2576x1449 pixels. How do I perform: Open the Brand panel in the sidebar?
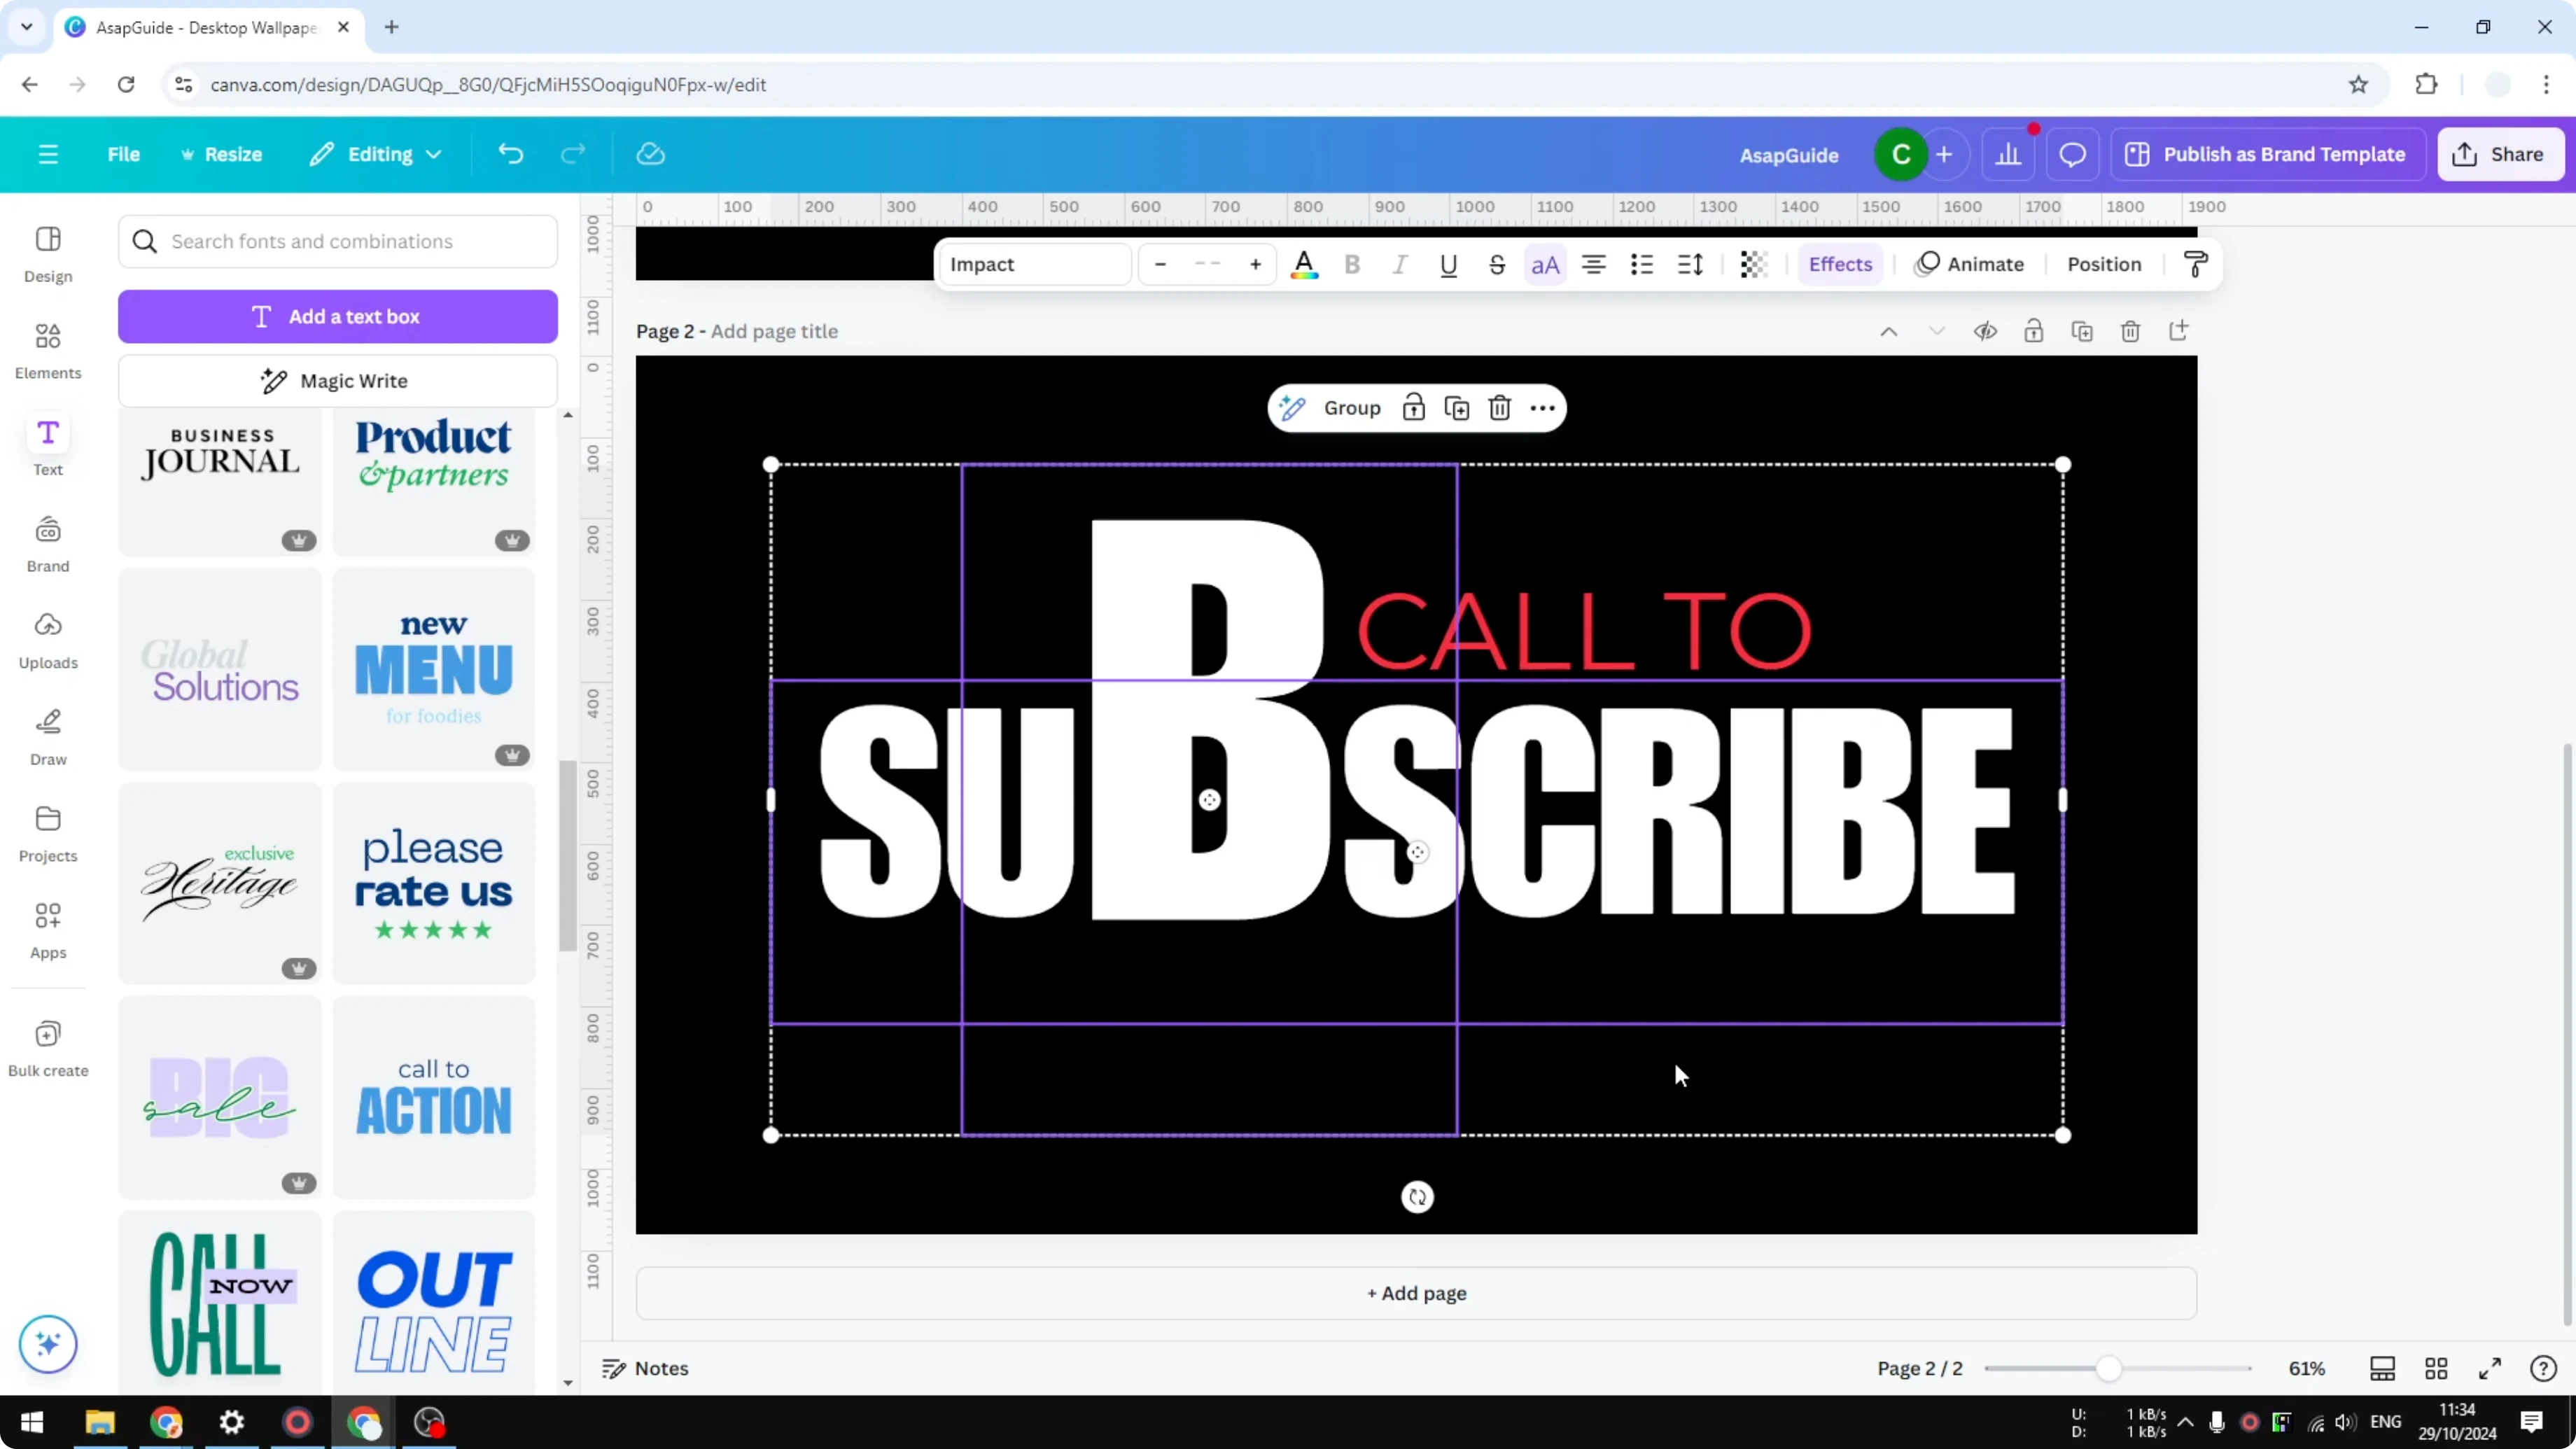point(47,543)
